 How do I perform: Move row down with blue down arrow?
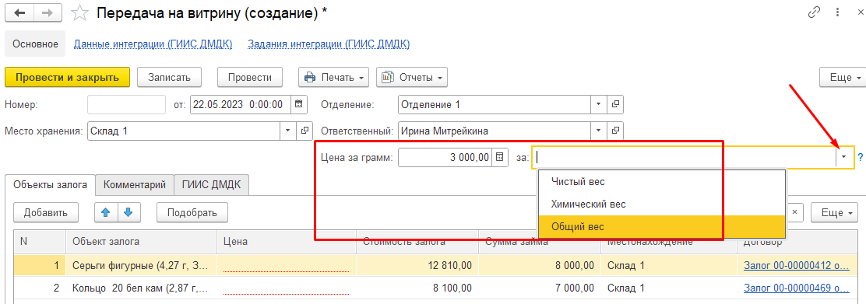128,212
